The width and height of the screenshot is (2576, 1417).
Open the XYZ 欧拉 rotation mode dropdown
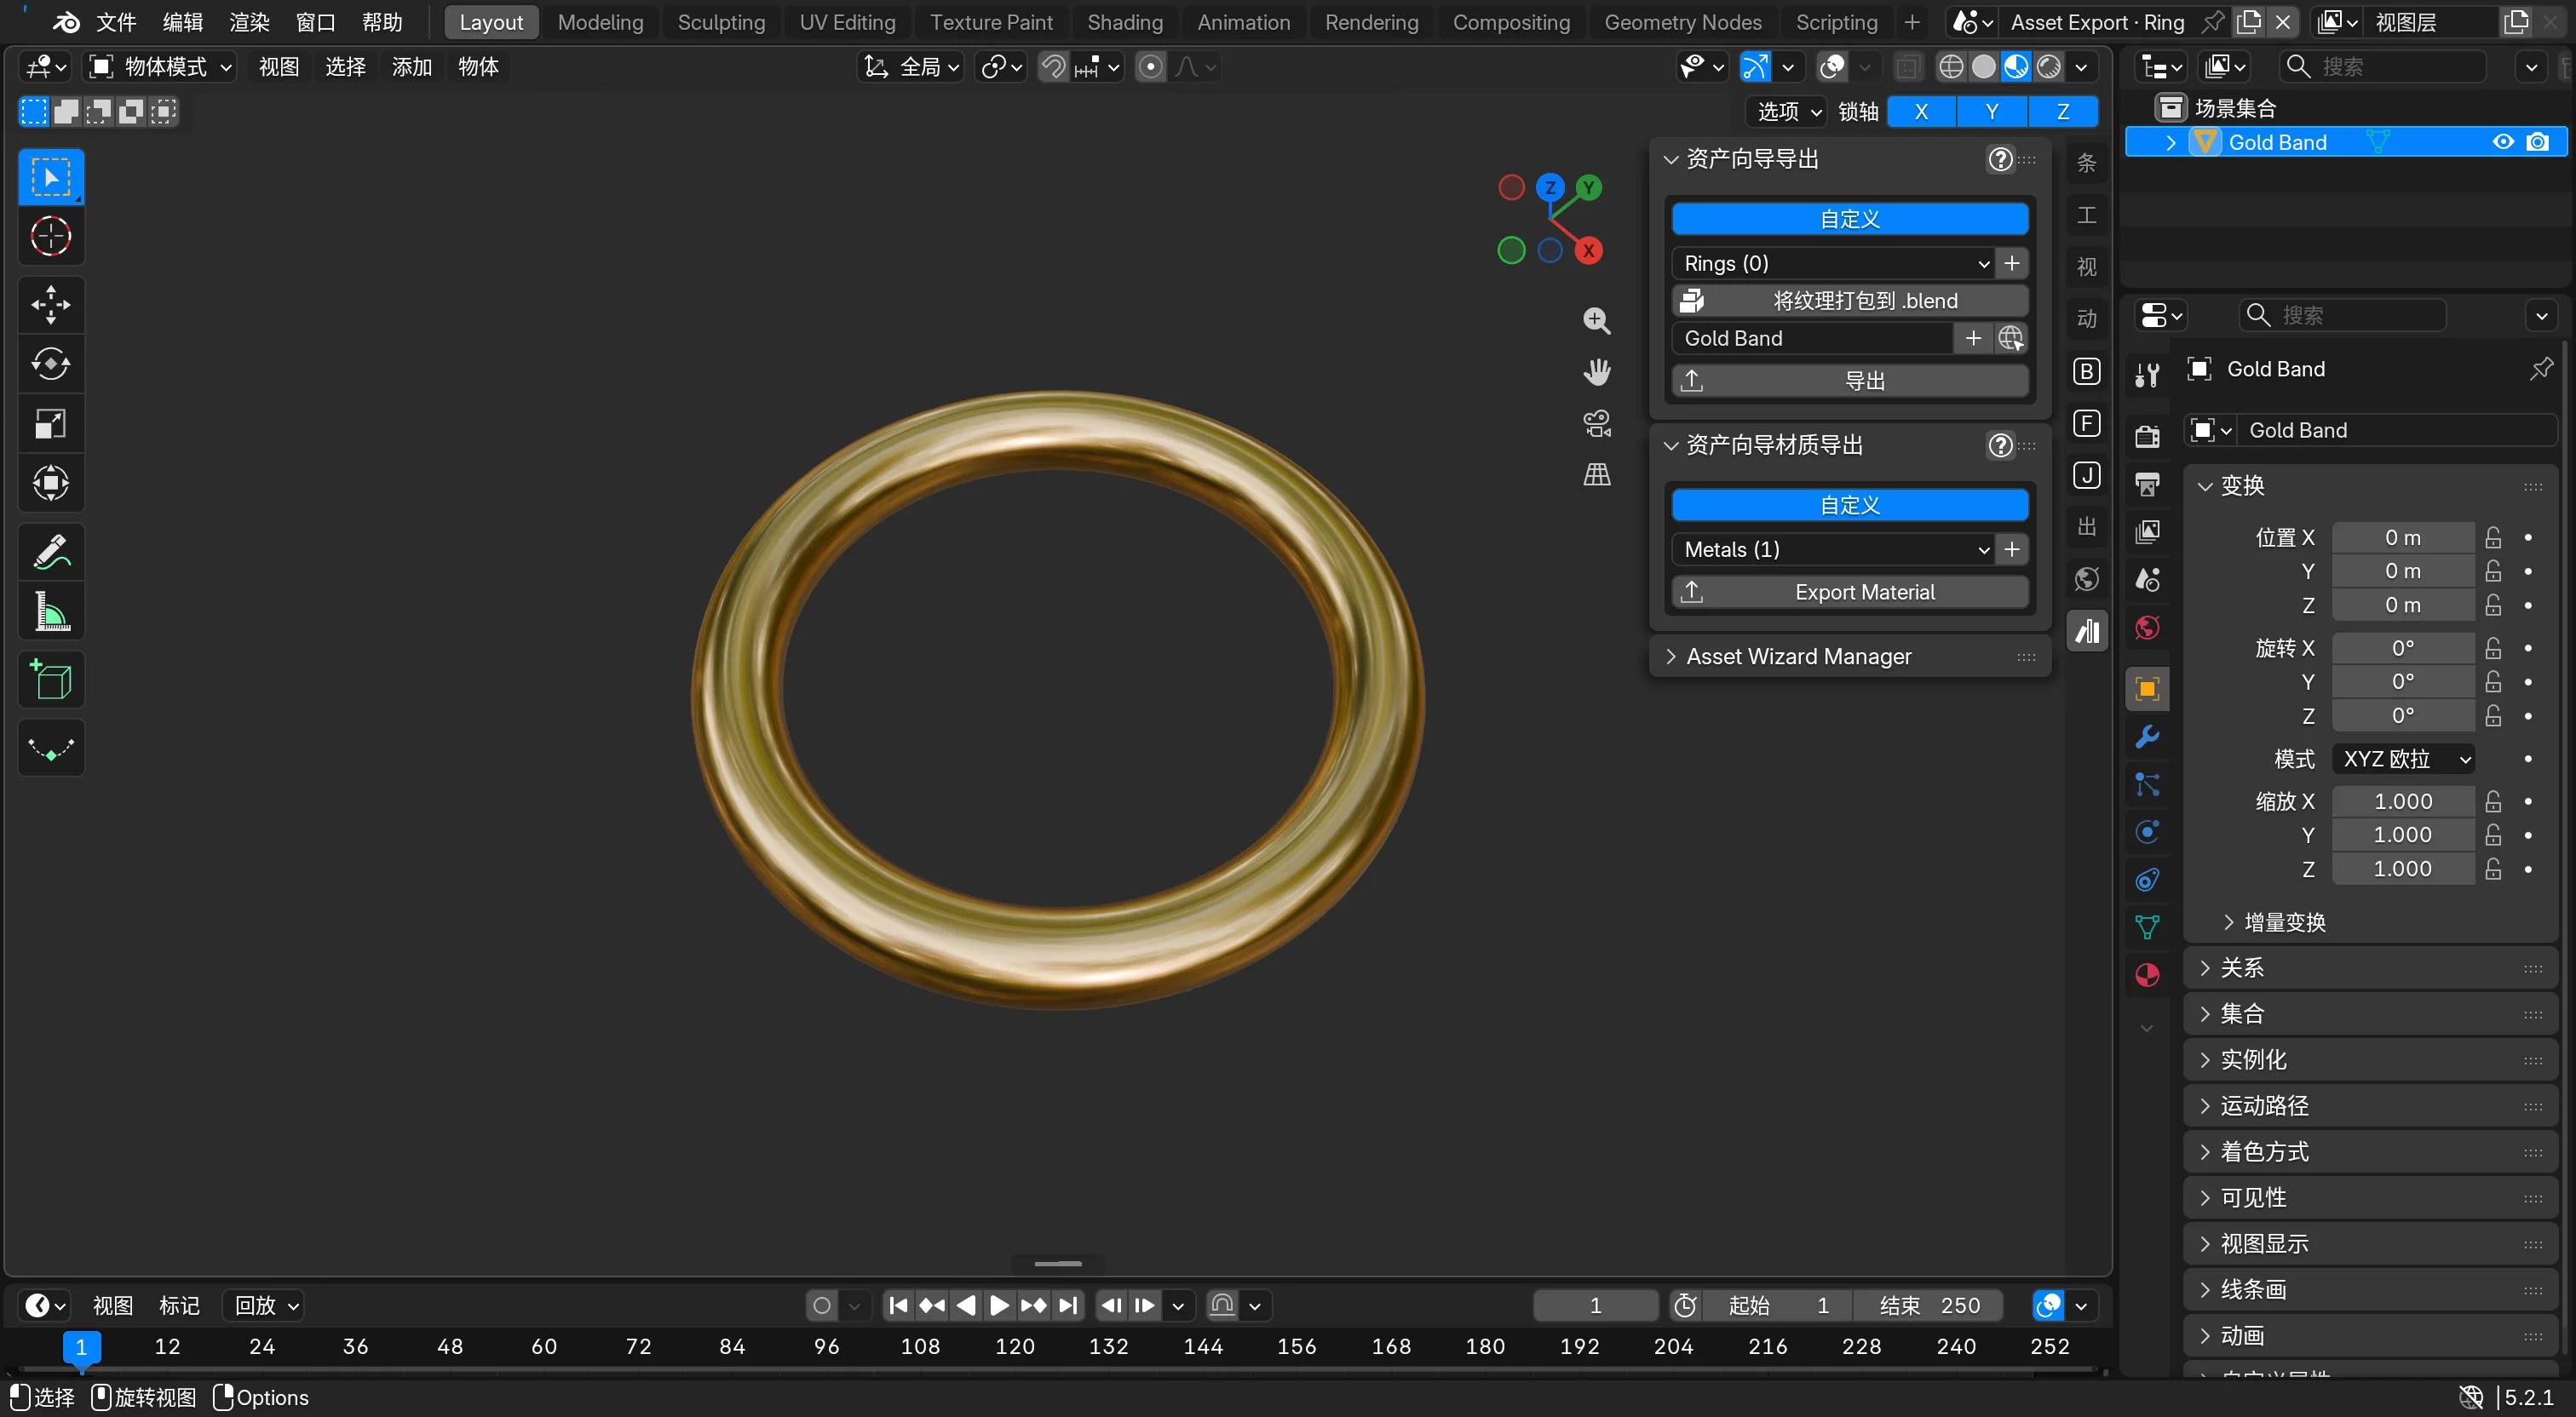(2403, 759)
